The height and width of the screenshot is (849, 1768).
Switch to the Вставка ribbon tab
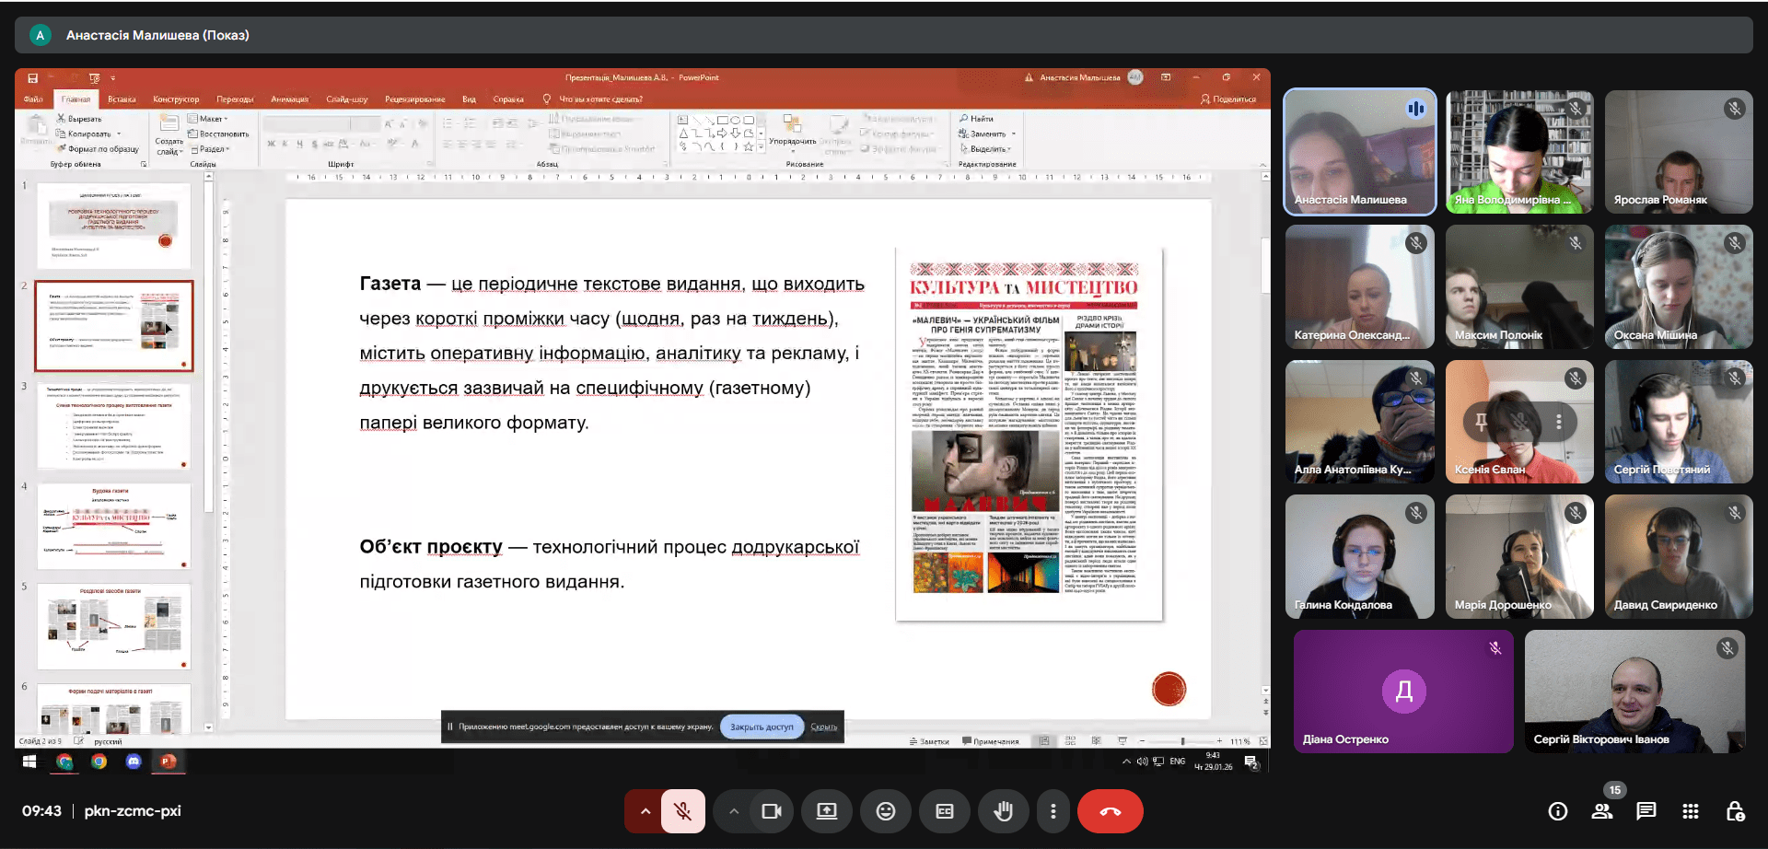click(122, 99)
